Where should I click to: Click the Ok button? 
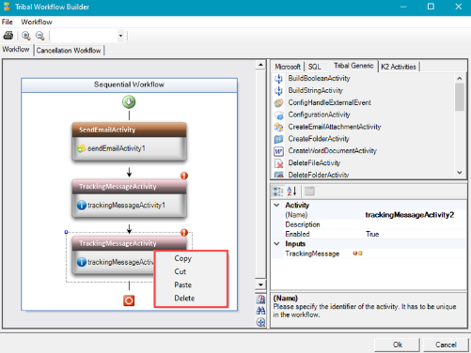click(398, 345)
